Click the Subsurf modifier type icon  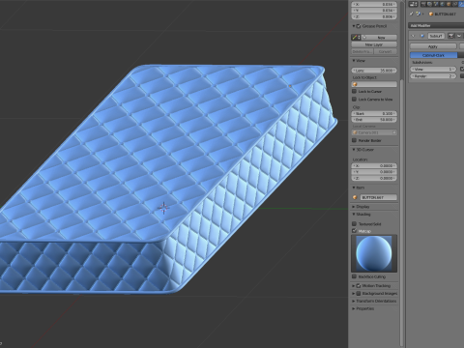coord(422,36)
